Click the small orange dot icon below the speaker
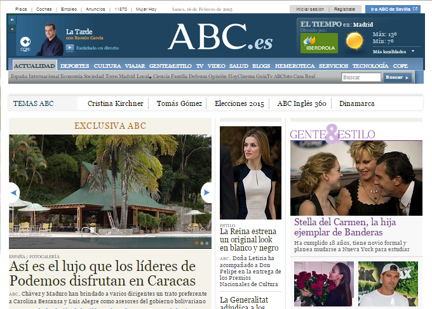 [12, 29]
